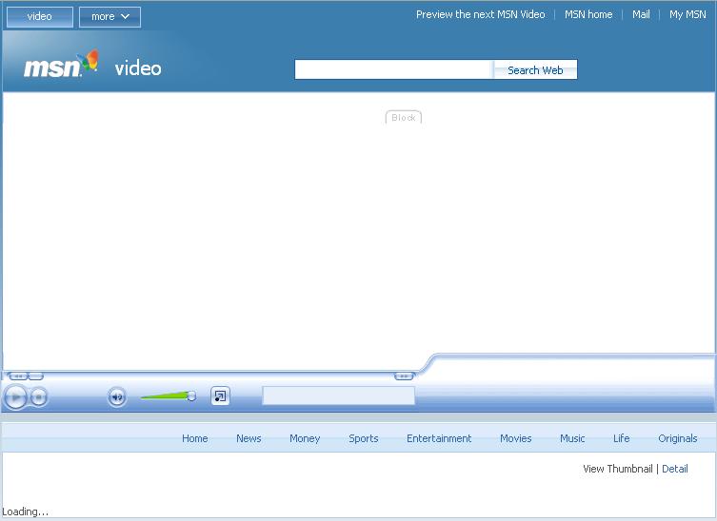Select the News category tab

[x=249, y=438]
